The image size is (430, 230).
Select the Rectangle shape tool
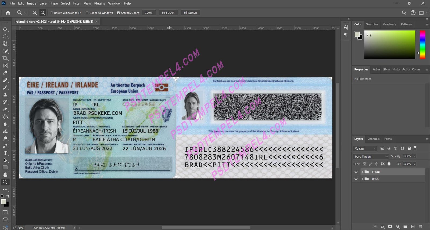point(5,167)
